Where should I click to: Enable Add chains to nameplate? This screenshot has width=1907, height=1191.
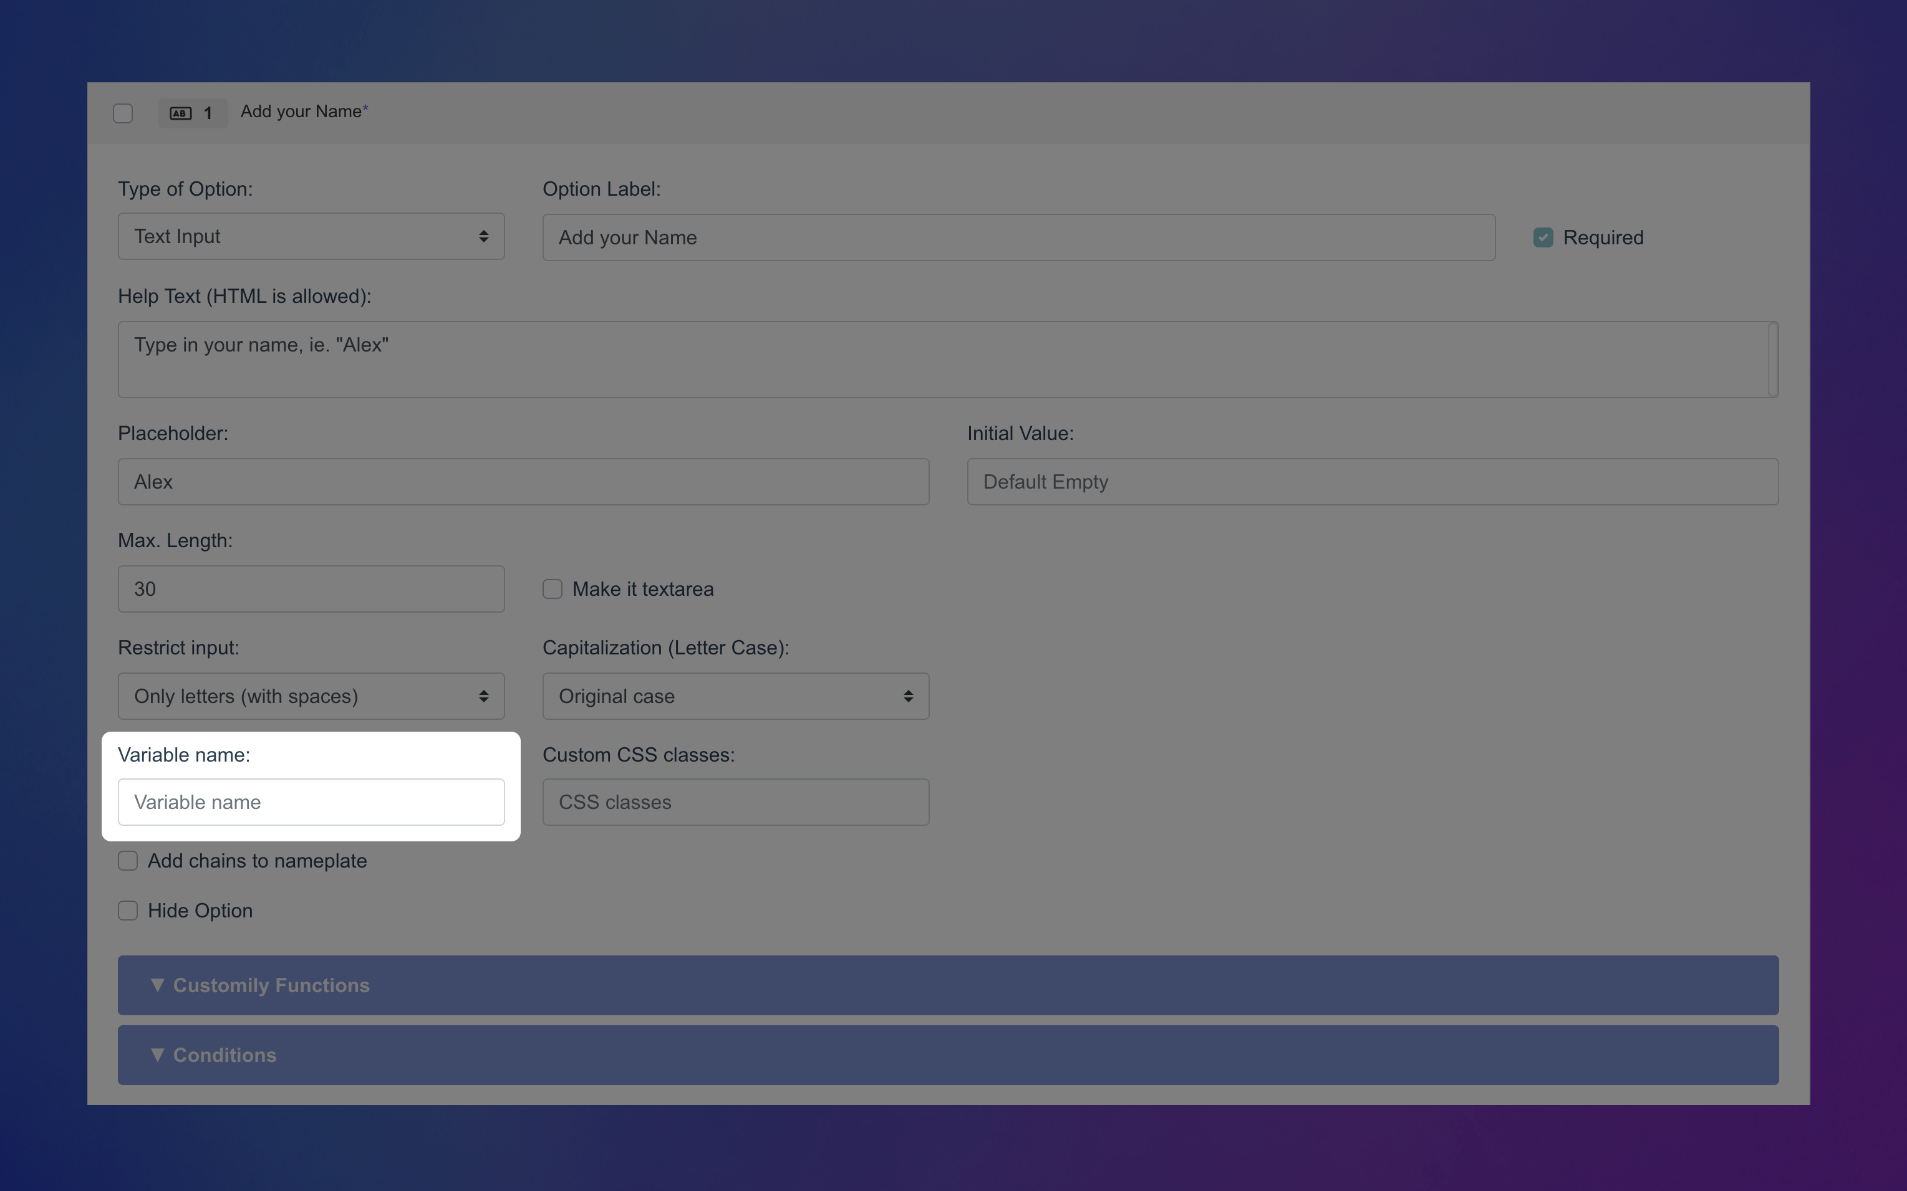pyautogui.click(x=128, y=860)
